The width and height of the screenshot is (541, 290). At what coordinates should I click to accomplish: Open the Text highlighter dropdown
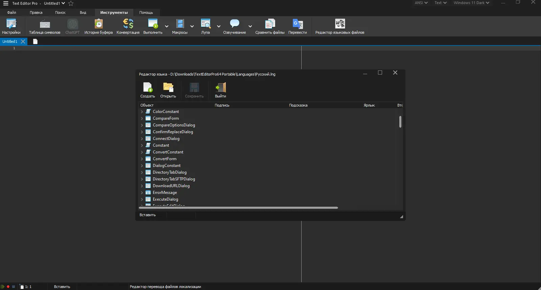[x=441, y=3]
